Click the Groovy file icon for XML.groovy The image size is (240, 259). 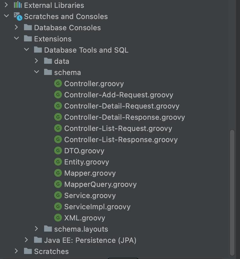[x=58, y=218]
